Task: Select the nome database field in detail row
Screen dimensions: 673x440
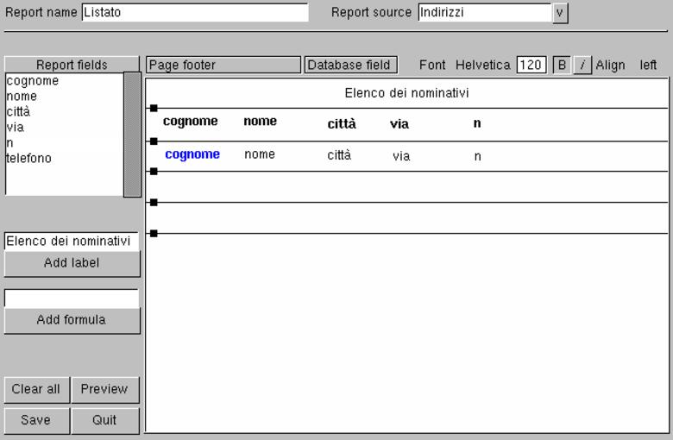Action: coord(260,154)
